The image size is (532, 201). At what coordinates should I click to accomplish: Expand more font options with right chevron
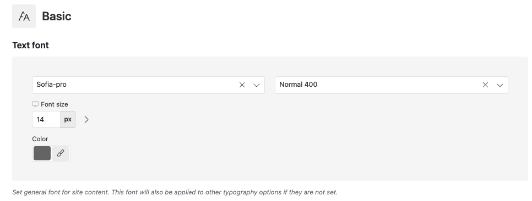[x=86, y=120]
